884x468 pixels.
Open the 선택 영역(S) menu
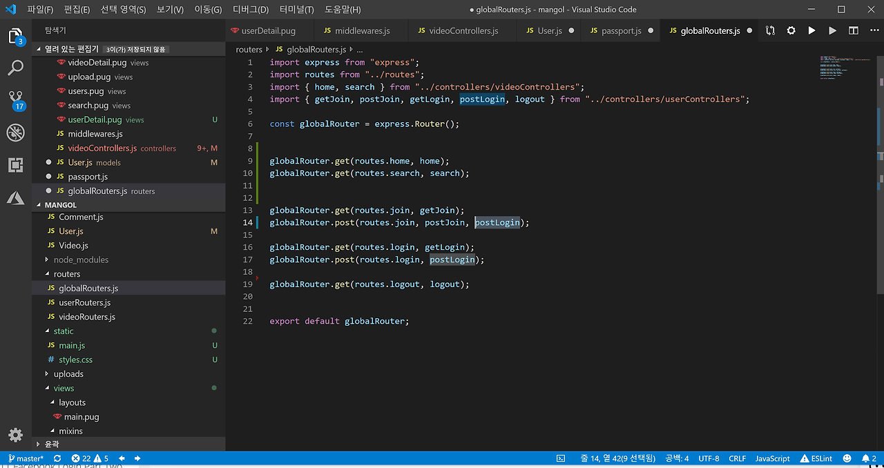(123, 10)
